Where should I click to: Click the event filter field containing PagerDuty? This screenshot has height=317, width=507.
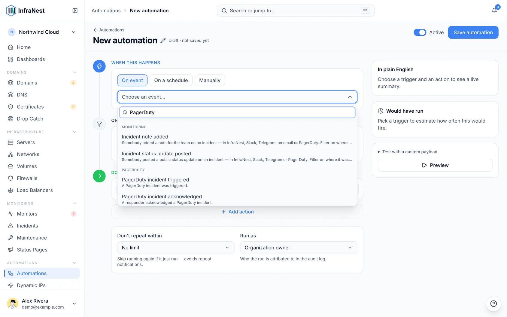click(x=237, y=112)
